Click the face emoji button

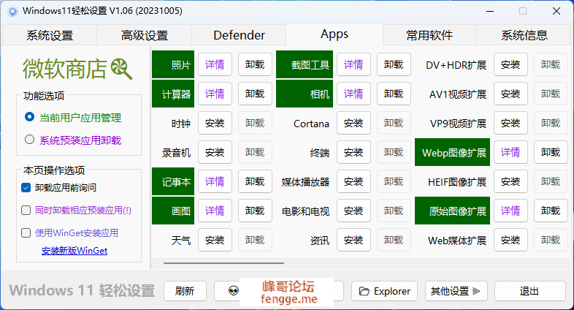pyautogui.click(x=234, y=291)
